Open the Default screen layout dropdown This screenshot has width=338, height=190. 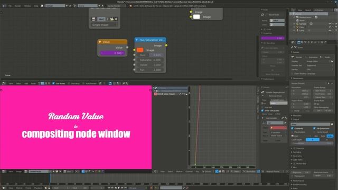pos(55,6)
